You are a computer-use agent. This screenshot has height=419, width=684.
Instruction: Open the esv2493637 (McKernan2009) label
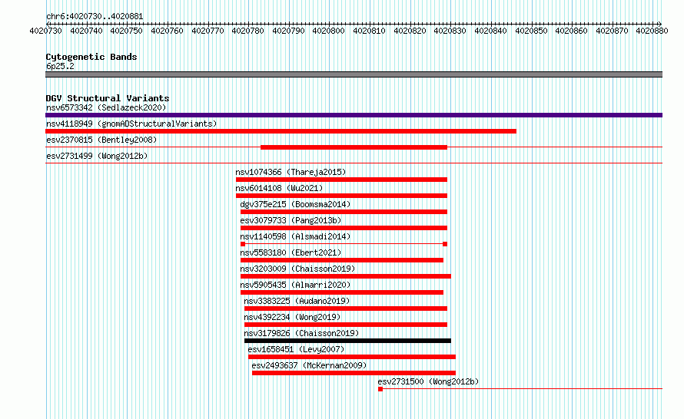[x=309, y=365]
